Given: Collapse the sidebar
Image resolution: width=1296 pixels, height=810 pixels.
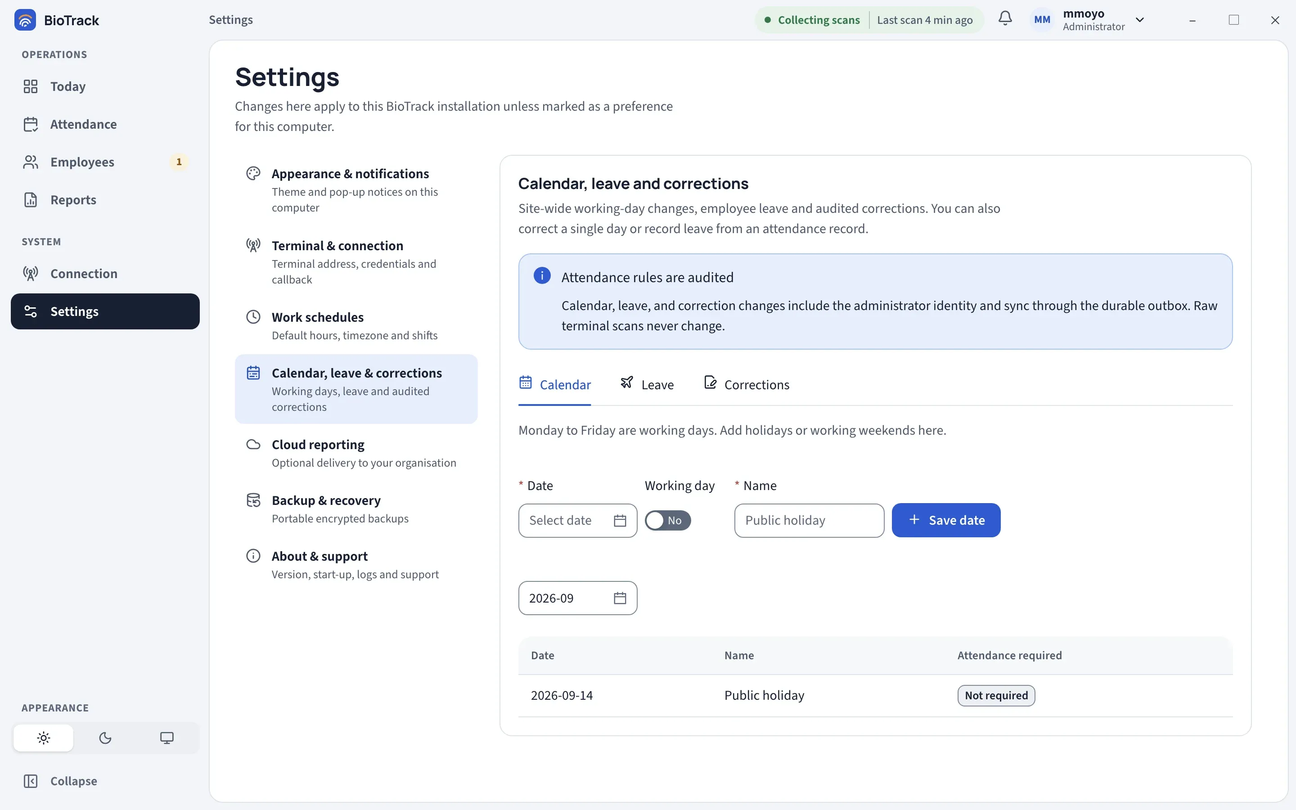Looking at the screenshot, I should tap(105, 781).
